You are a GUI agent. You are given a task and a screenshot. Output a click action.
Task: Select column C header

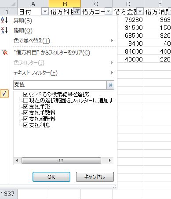coord(96,4)
